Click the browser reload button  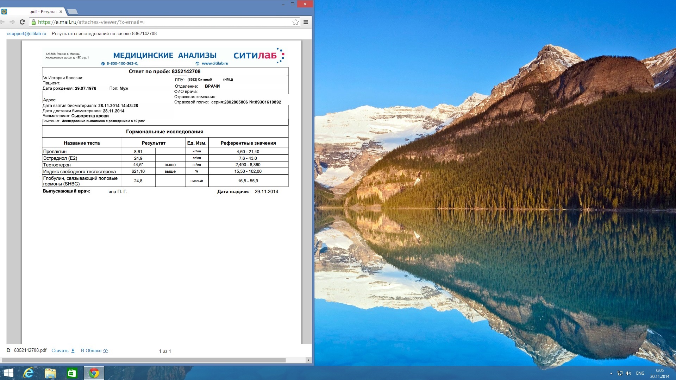22,22
